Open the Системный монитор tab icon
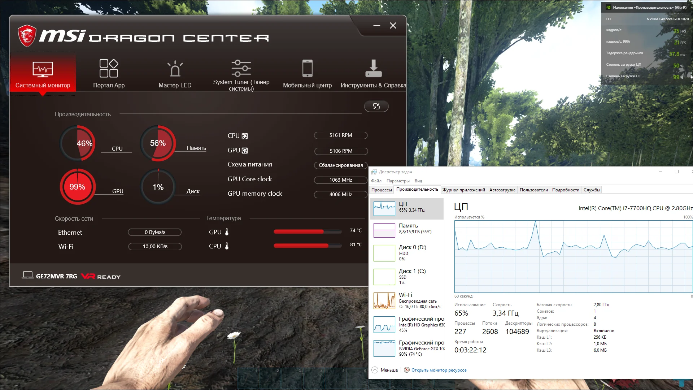The width and height of the screenshot is (693, 390). pyautogui.click(x=43, y=69)
